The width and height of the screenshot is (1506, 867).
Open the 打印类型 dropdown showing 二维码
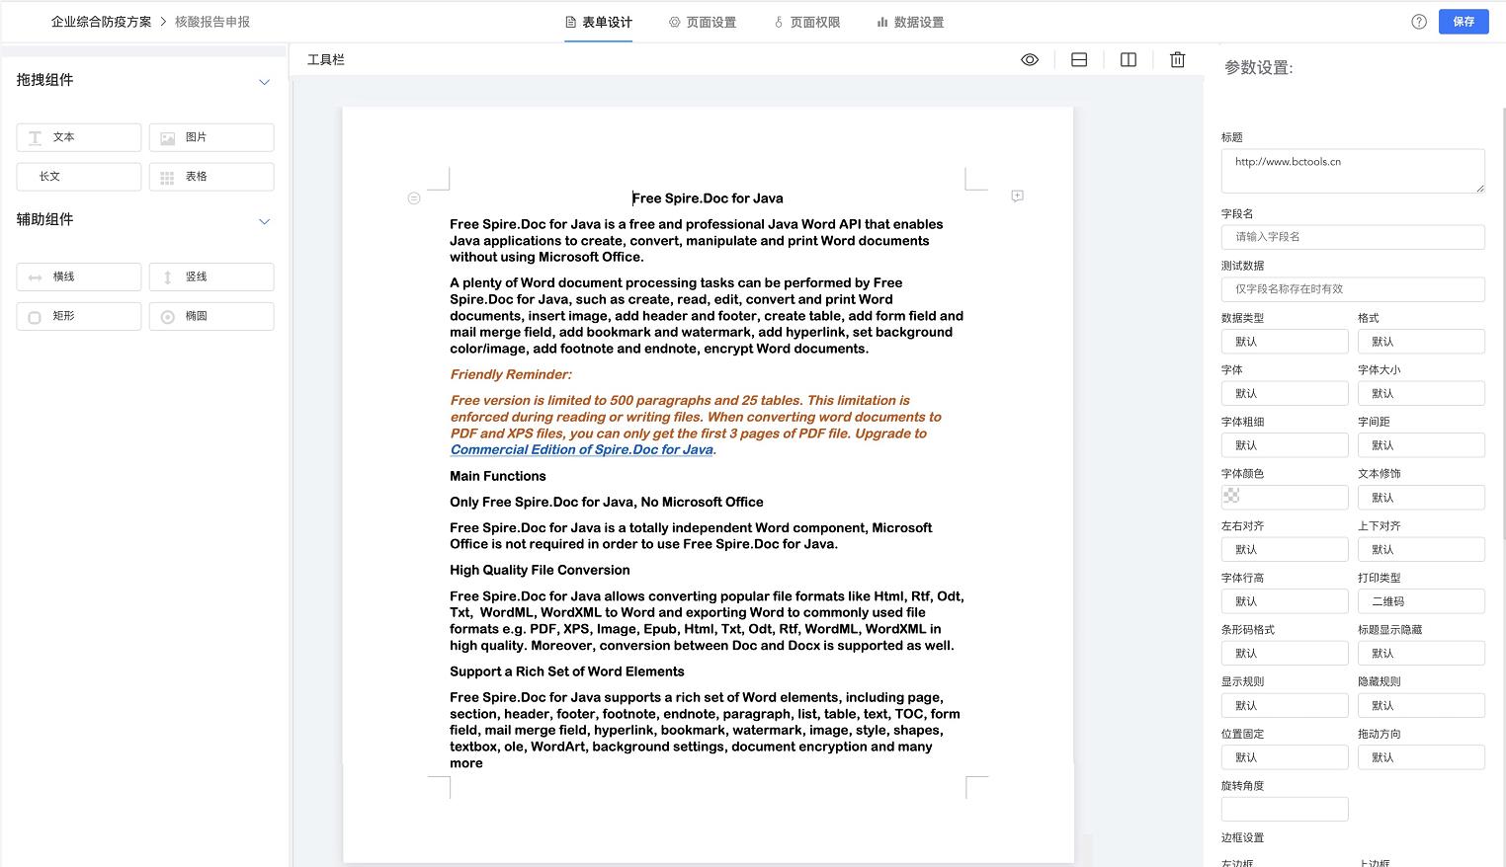(1421, 601)
